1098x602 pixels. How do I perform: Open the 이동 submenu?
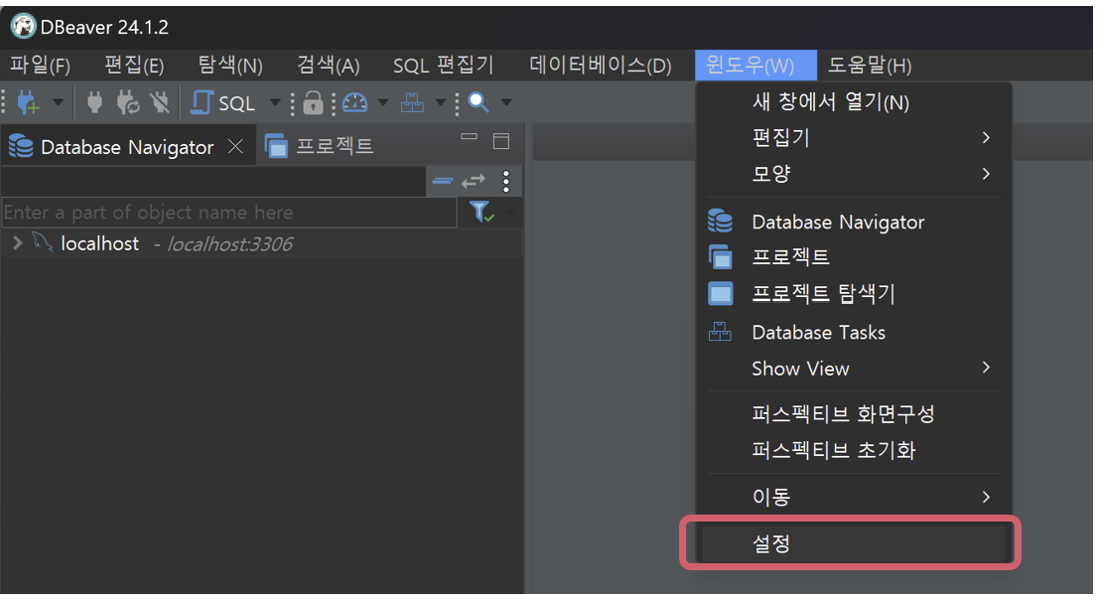click(854, 497)
